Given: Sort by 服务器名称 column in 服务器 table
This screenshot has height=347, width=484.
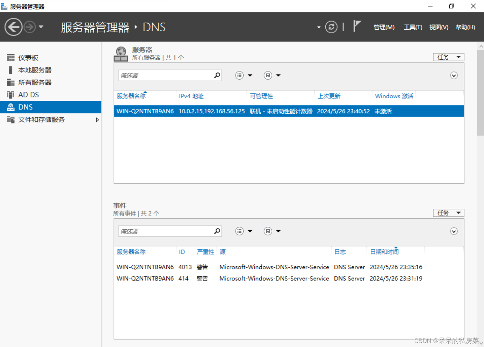Looking at the screenshot, I should (x=131, y=96).
